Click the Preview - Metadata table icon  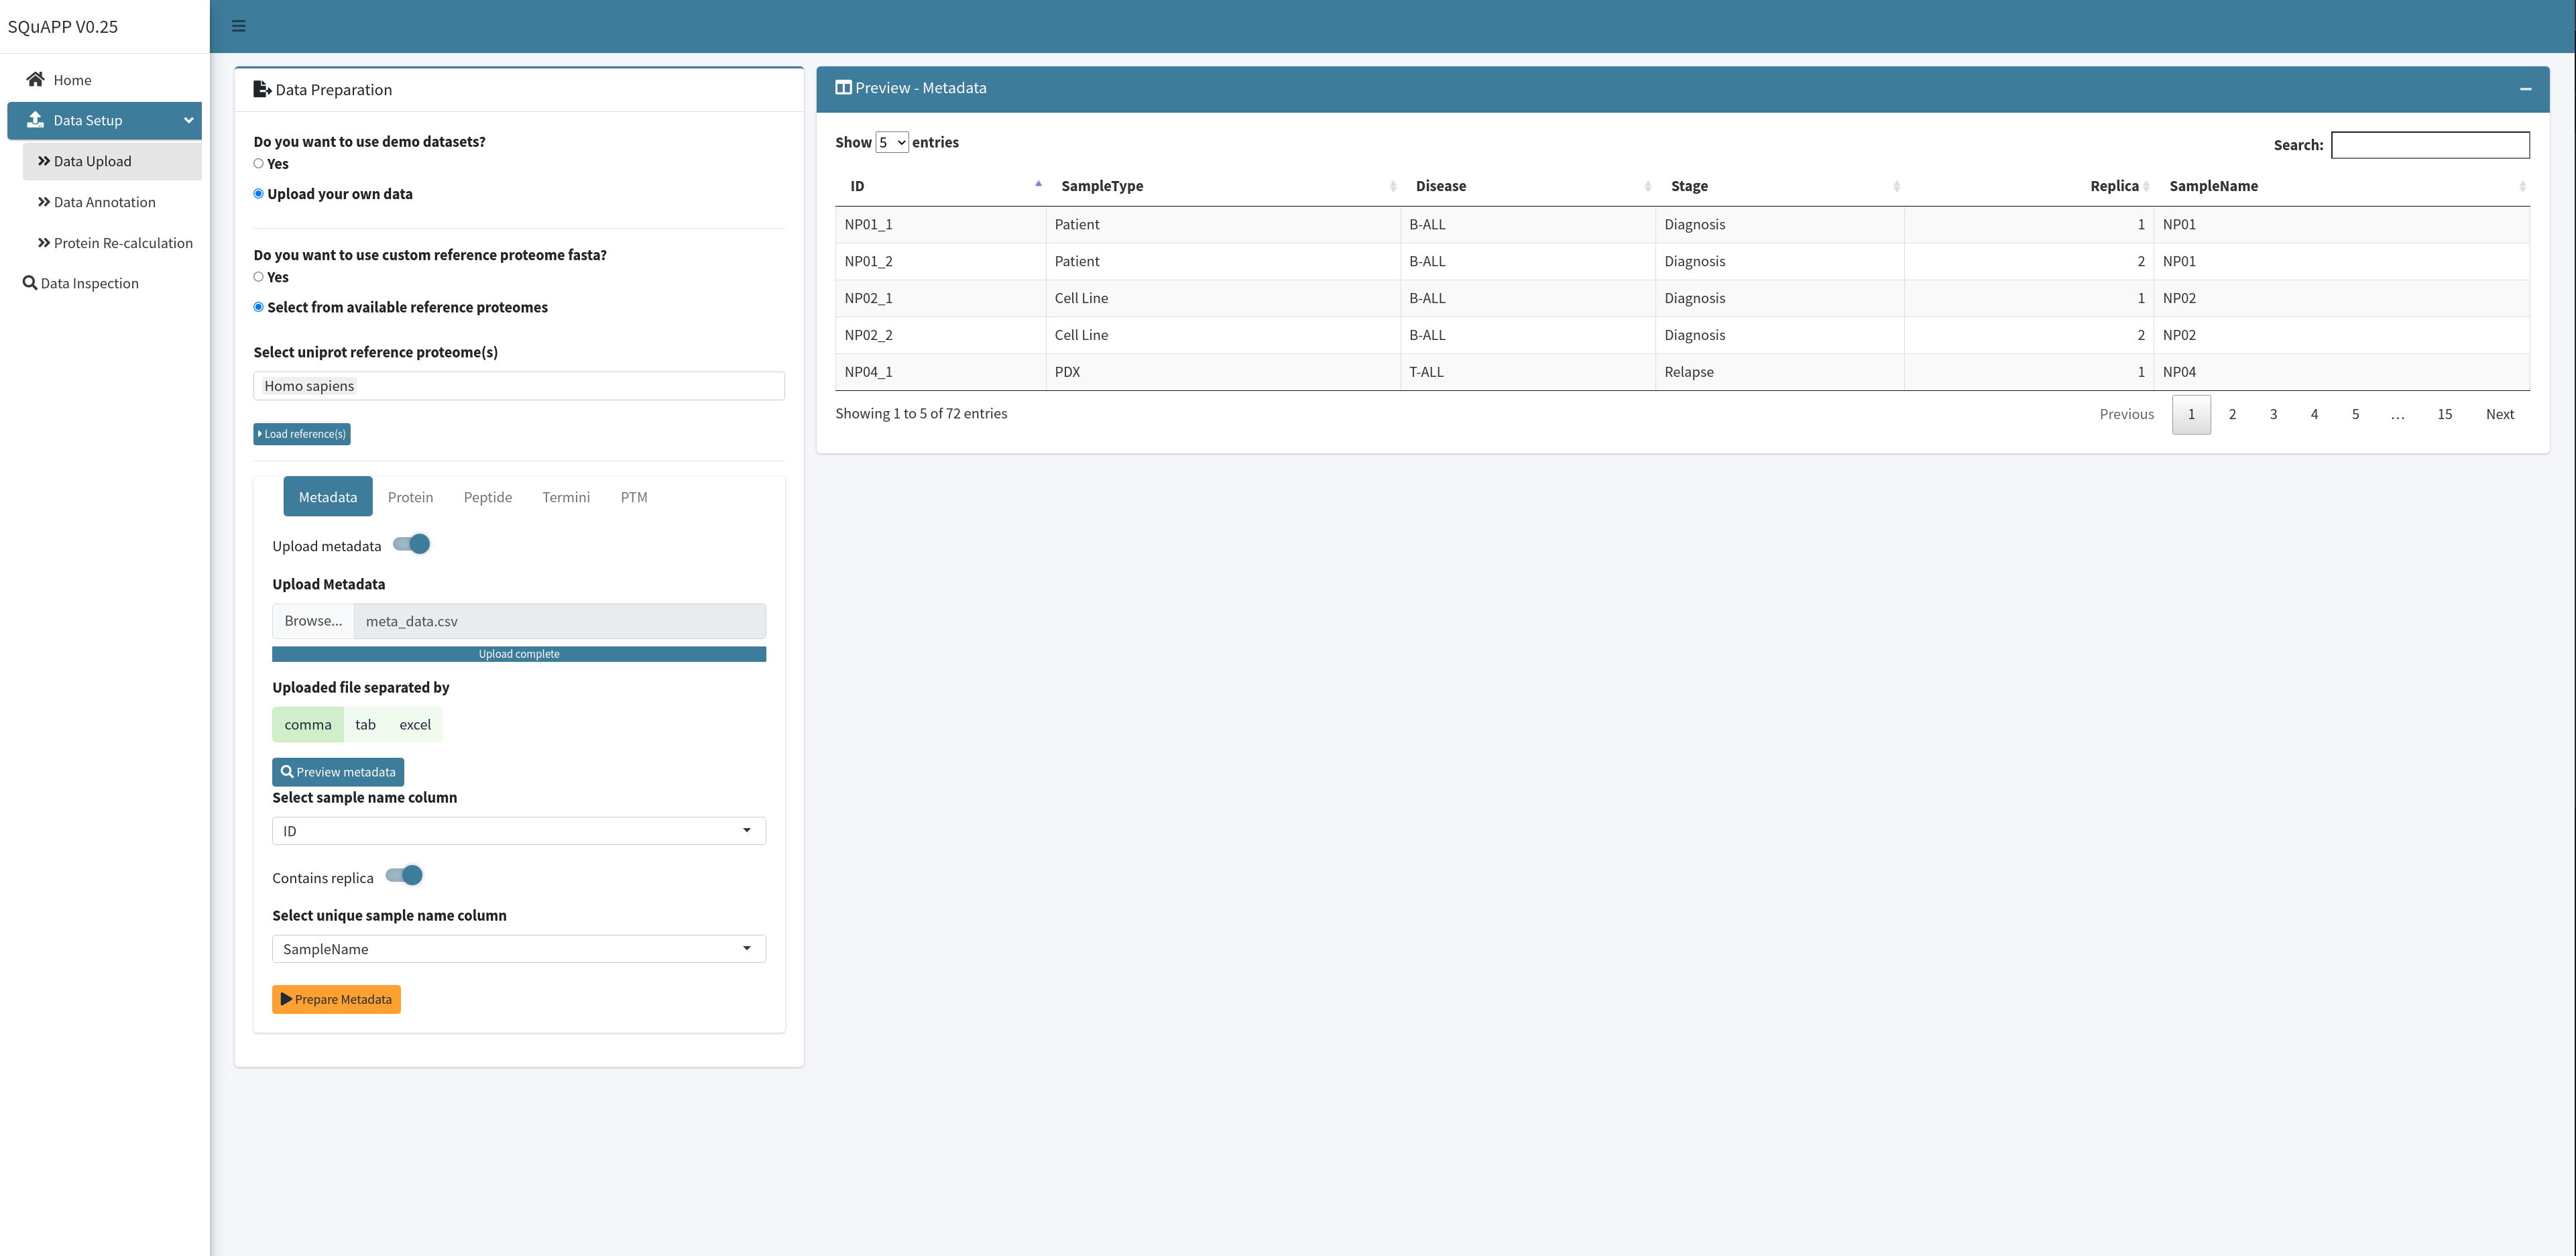843,88
